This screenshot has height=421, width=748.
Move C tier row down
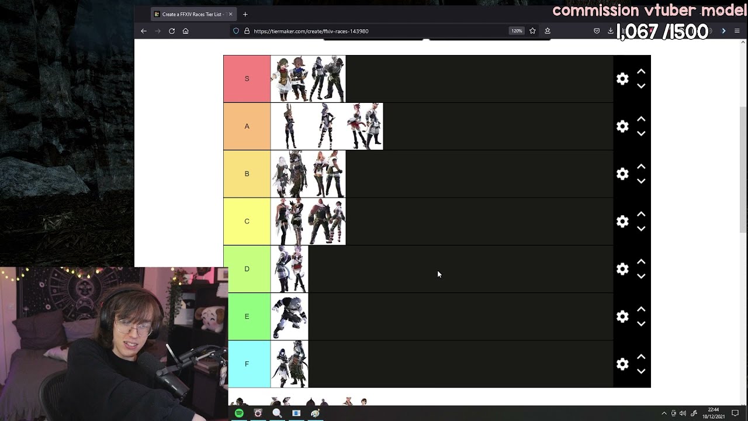pos(641,229)
